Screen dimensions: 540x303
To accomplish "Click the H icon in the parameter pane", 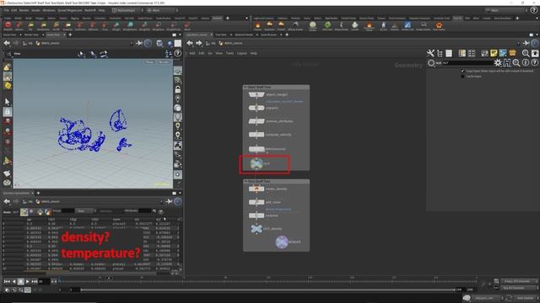I will click(x=507, y=63).
